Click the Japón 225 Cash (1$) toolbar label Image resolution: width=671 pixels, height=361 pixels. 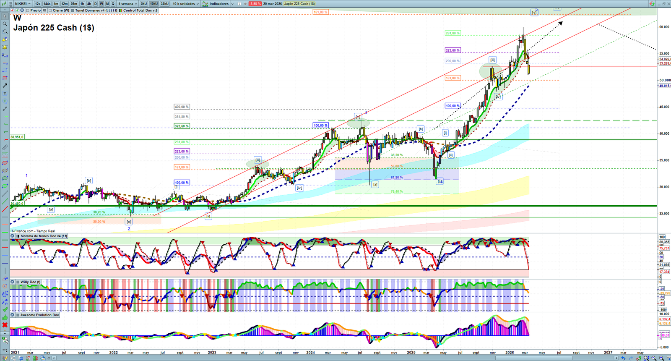pyautogui.click(x=299, y=4)
